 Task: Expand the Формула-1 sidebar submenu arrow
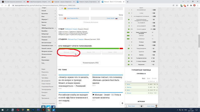coord(55,19)
